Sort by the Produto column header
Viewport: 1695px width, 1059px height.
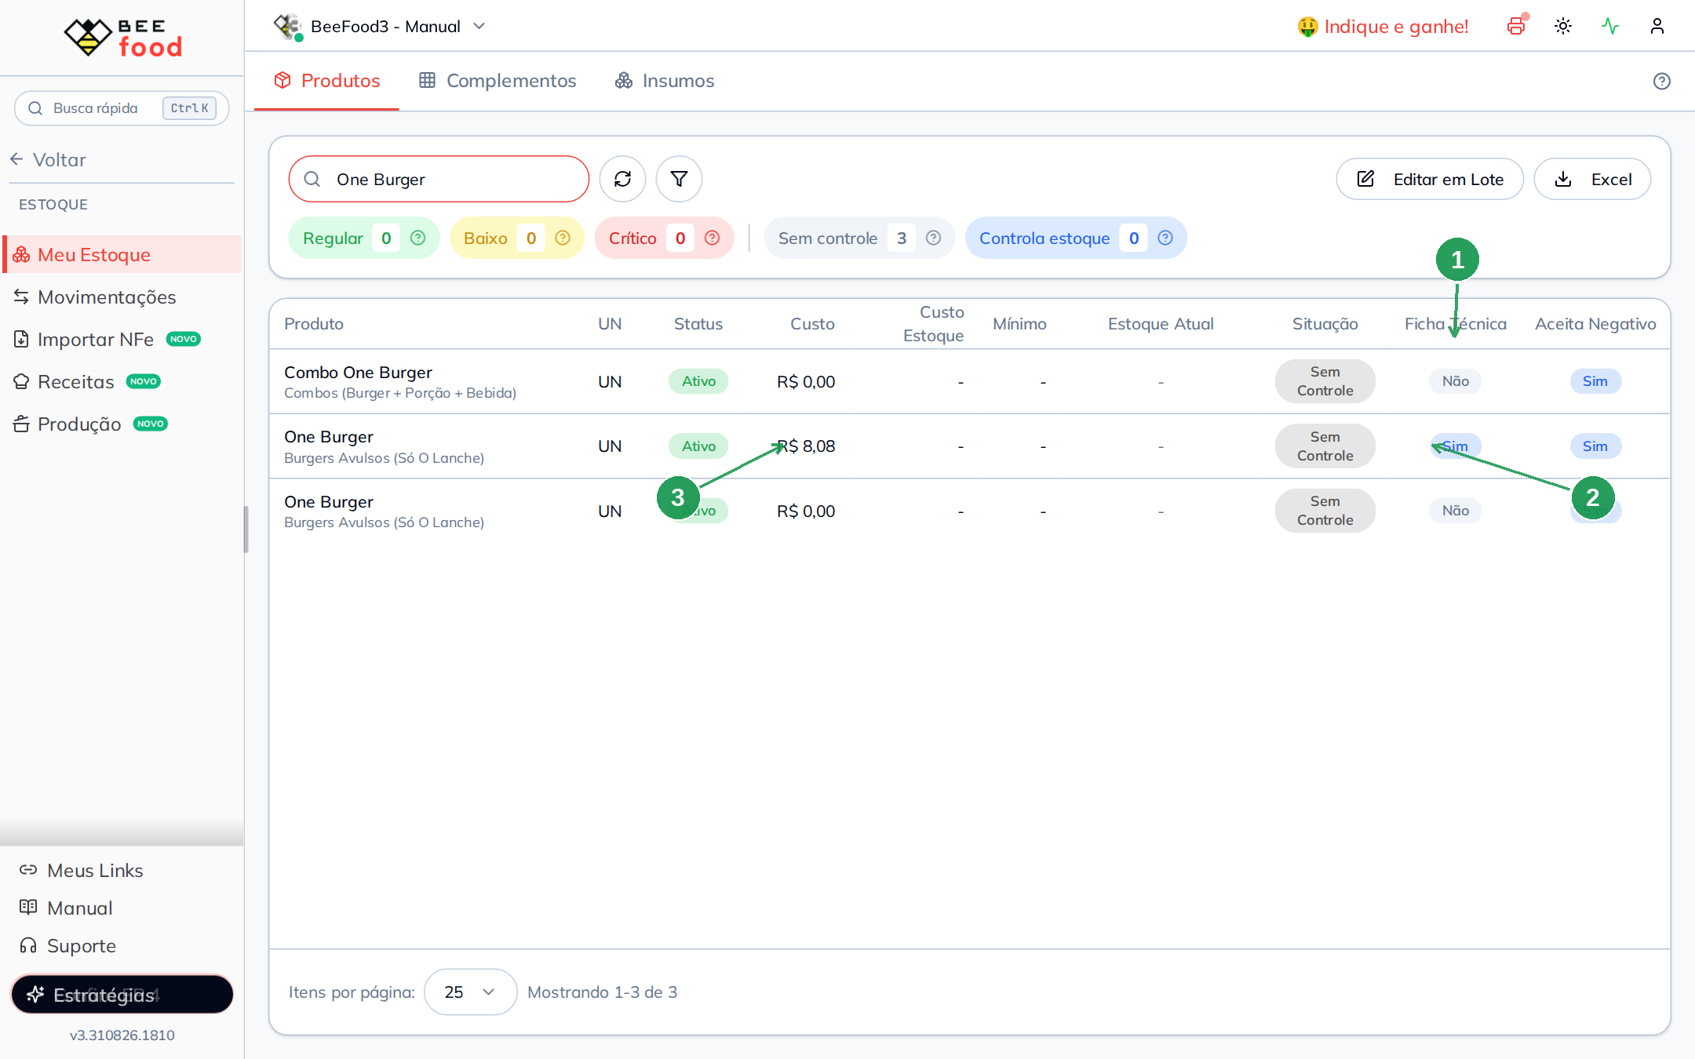314,323
